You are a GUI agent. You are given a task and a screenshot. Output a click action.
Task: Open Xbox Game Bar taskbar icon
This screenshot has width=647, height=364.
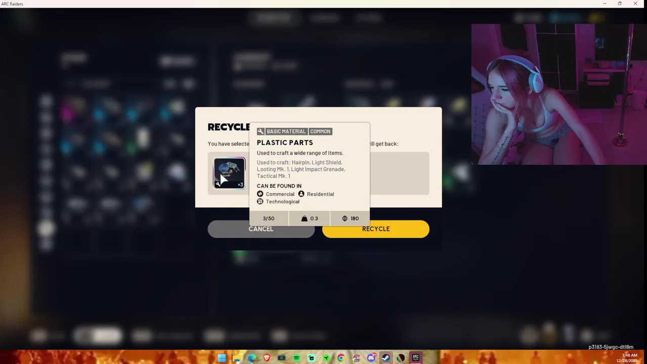[282, 358]
